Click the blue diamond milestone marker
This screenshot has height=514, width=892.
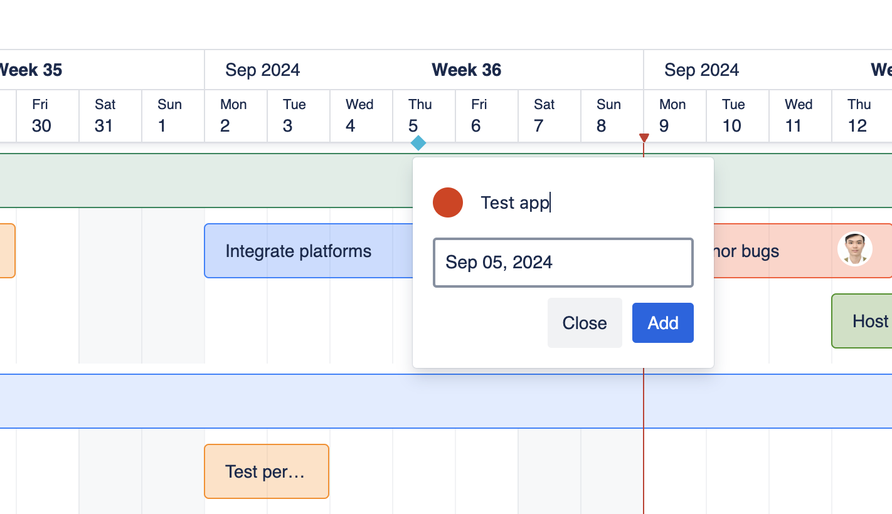coord(418,144)
